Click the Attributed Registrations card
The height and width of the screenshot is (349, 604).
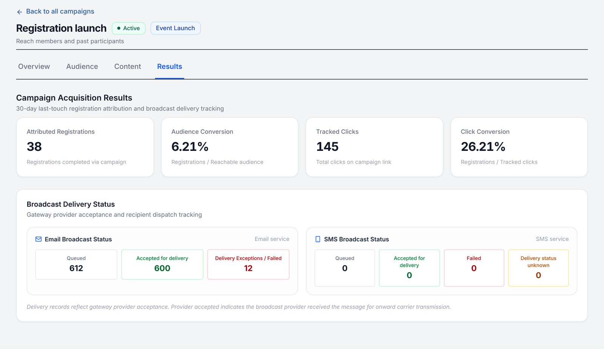pos(85,147)
